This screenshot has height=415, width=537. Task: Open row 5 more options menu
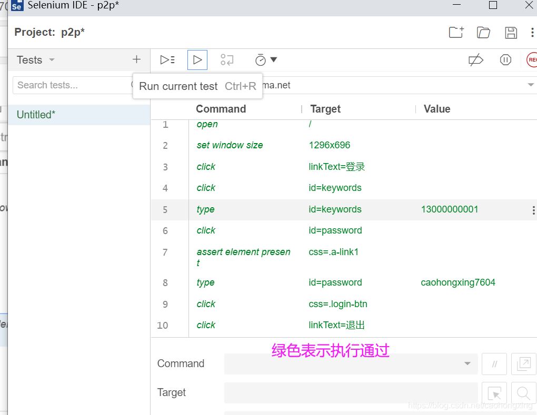(x=533, y=210)
